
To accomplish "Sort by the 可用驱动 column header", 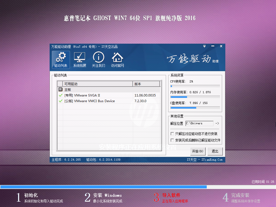I will tap(98, 84).
